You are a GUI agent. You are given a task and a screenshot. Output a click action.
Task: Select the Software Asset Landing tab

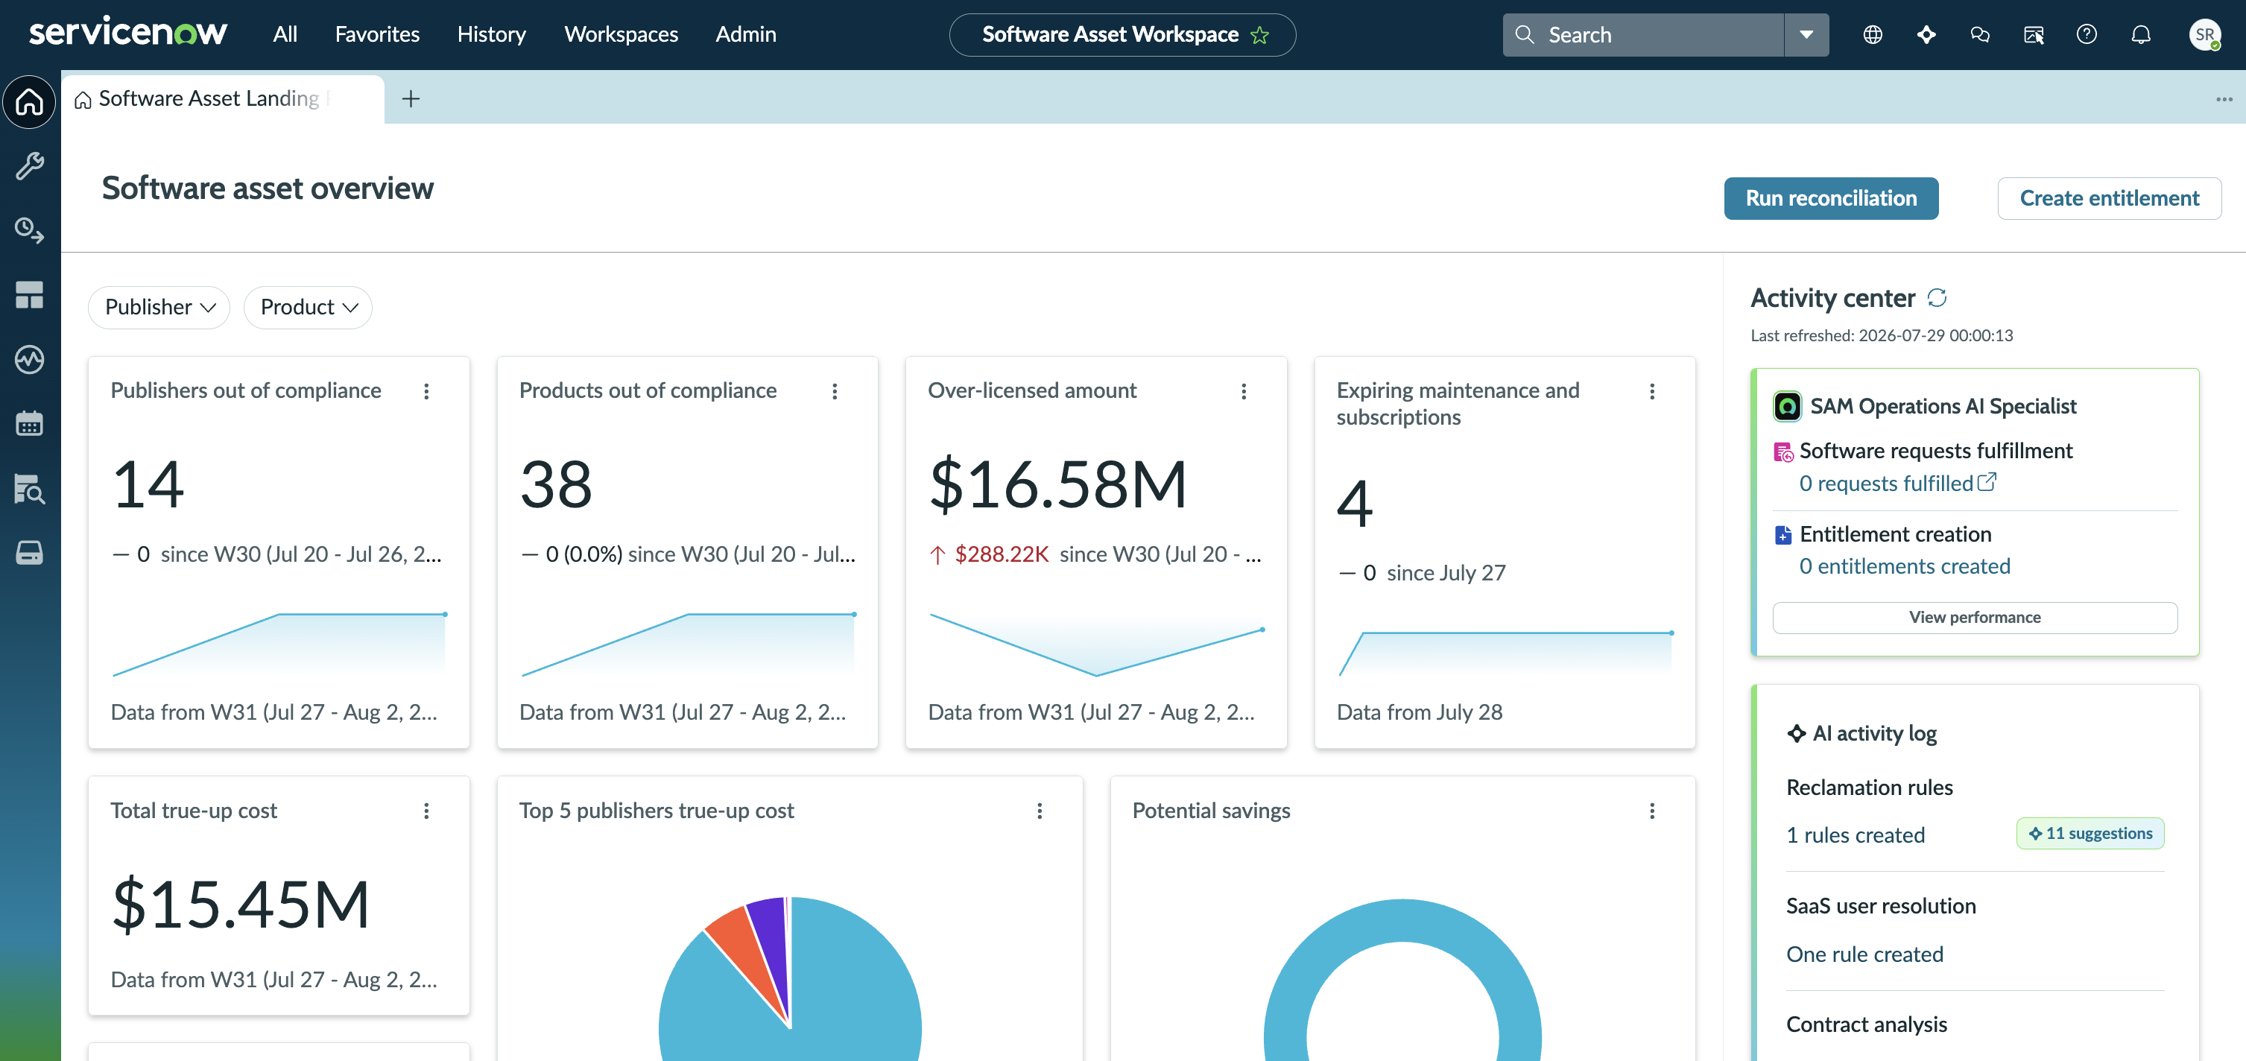pos(222,98)
